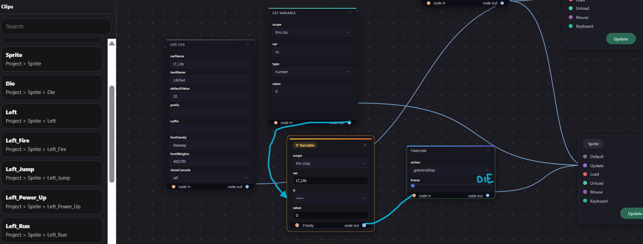Click the if body input port

click(x=297, y=225)
